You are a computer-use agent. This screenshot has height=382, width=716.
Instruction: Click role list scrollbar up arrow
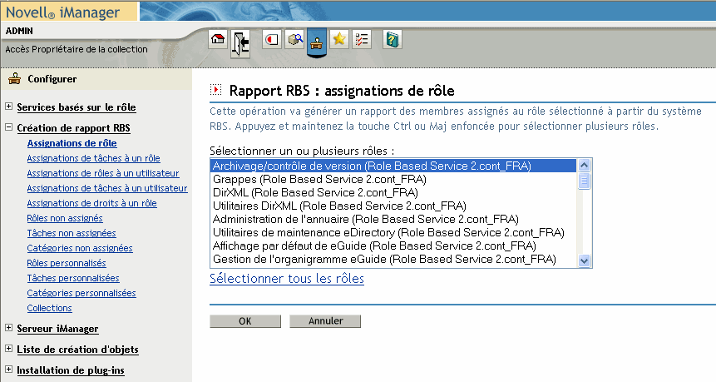(584, 166)
